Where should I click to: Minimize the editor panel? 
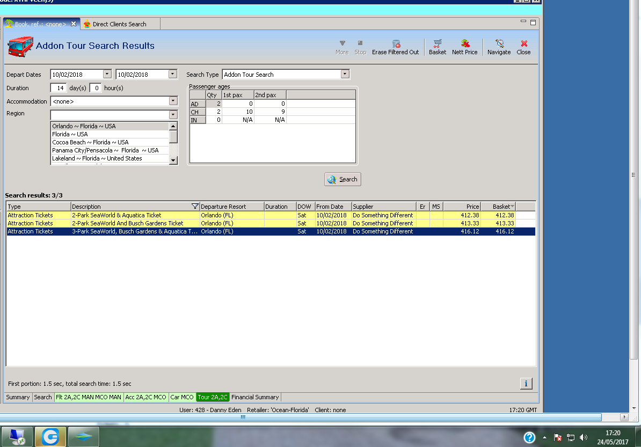[523, 21]
